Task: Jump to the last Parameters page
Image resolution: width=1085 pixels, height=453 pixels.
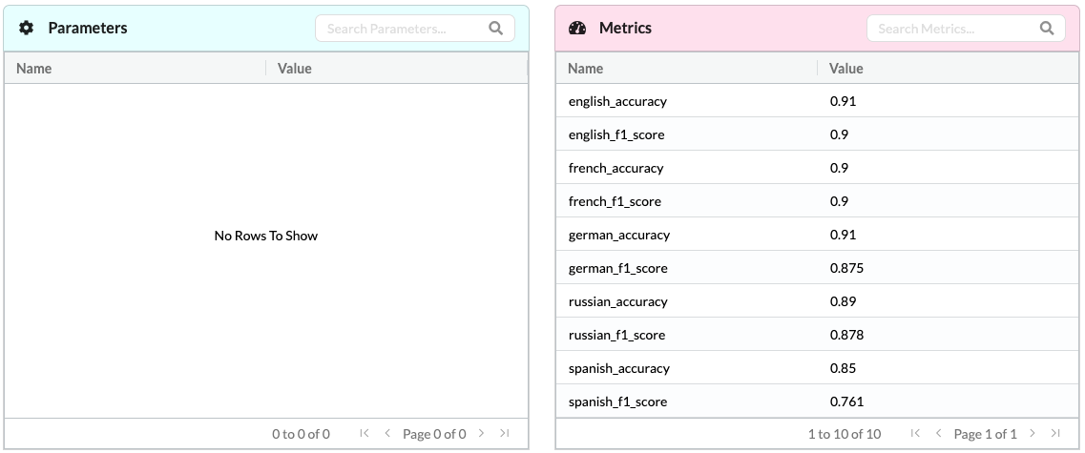Action: (505, 434)
